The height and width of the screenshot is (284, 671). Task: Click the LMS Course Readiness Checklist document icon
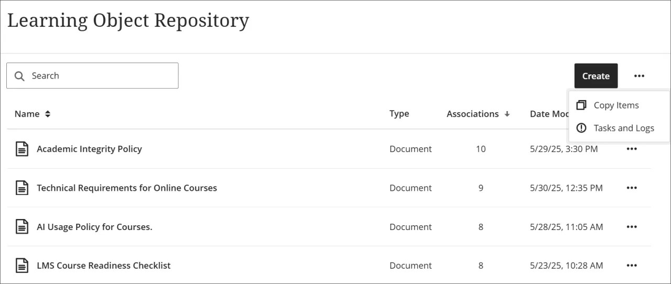pyautogui.click(x=21, y=266)
